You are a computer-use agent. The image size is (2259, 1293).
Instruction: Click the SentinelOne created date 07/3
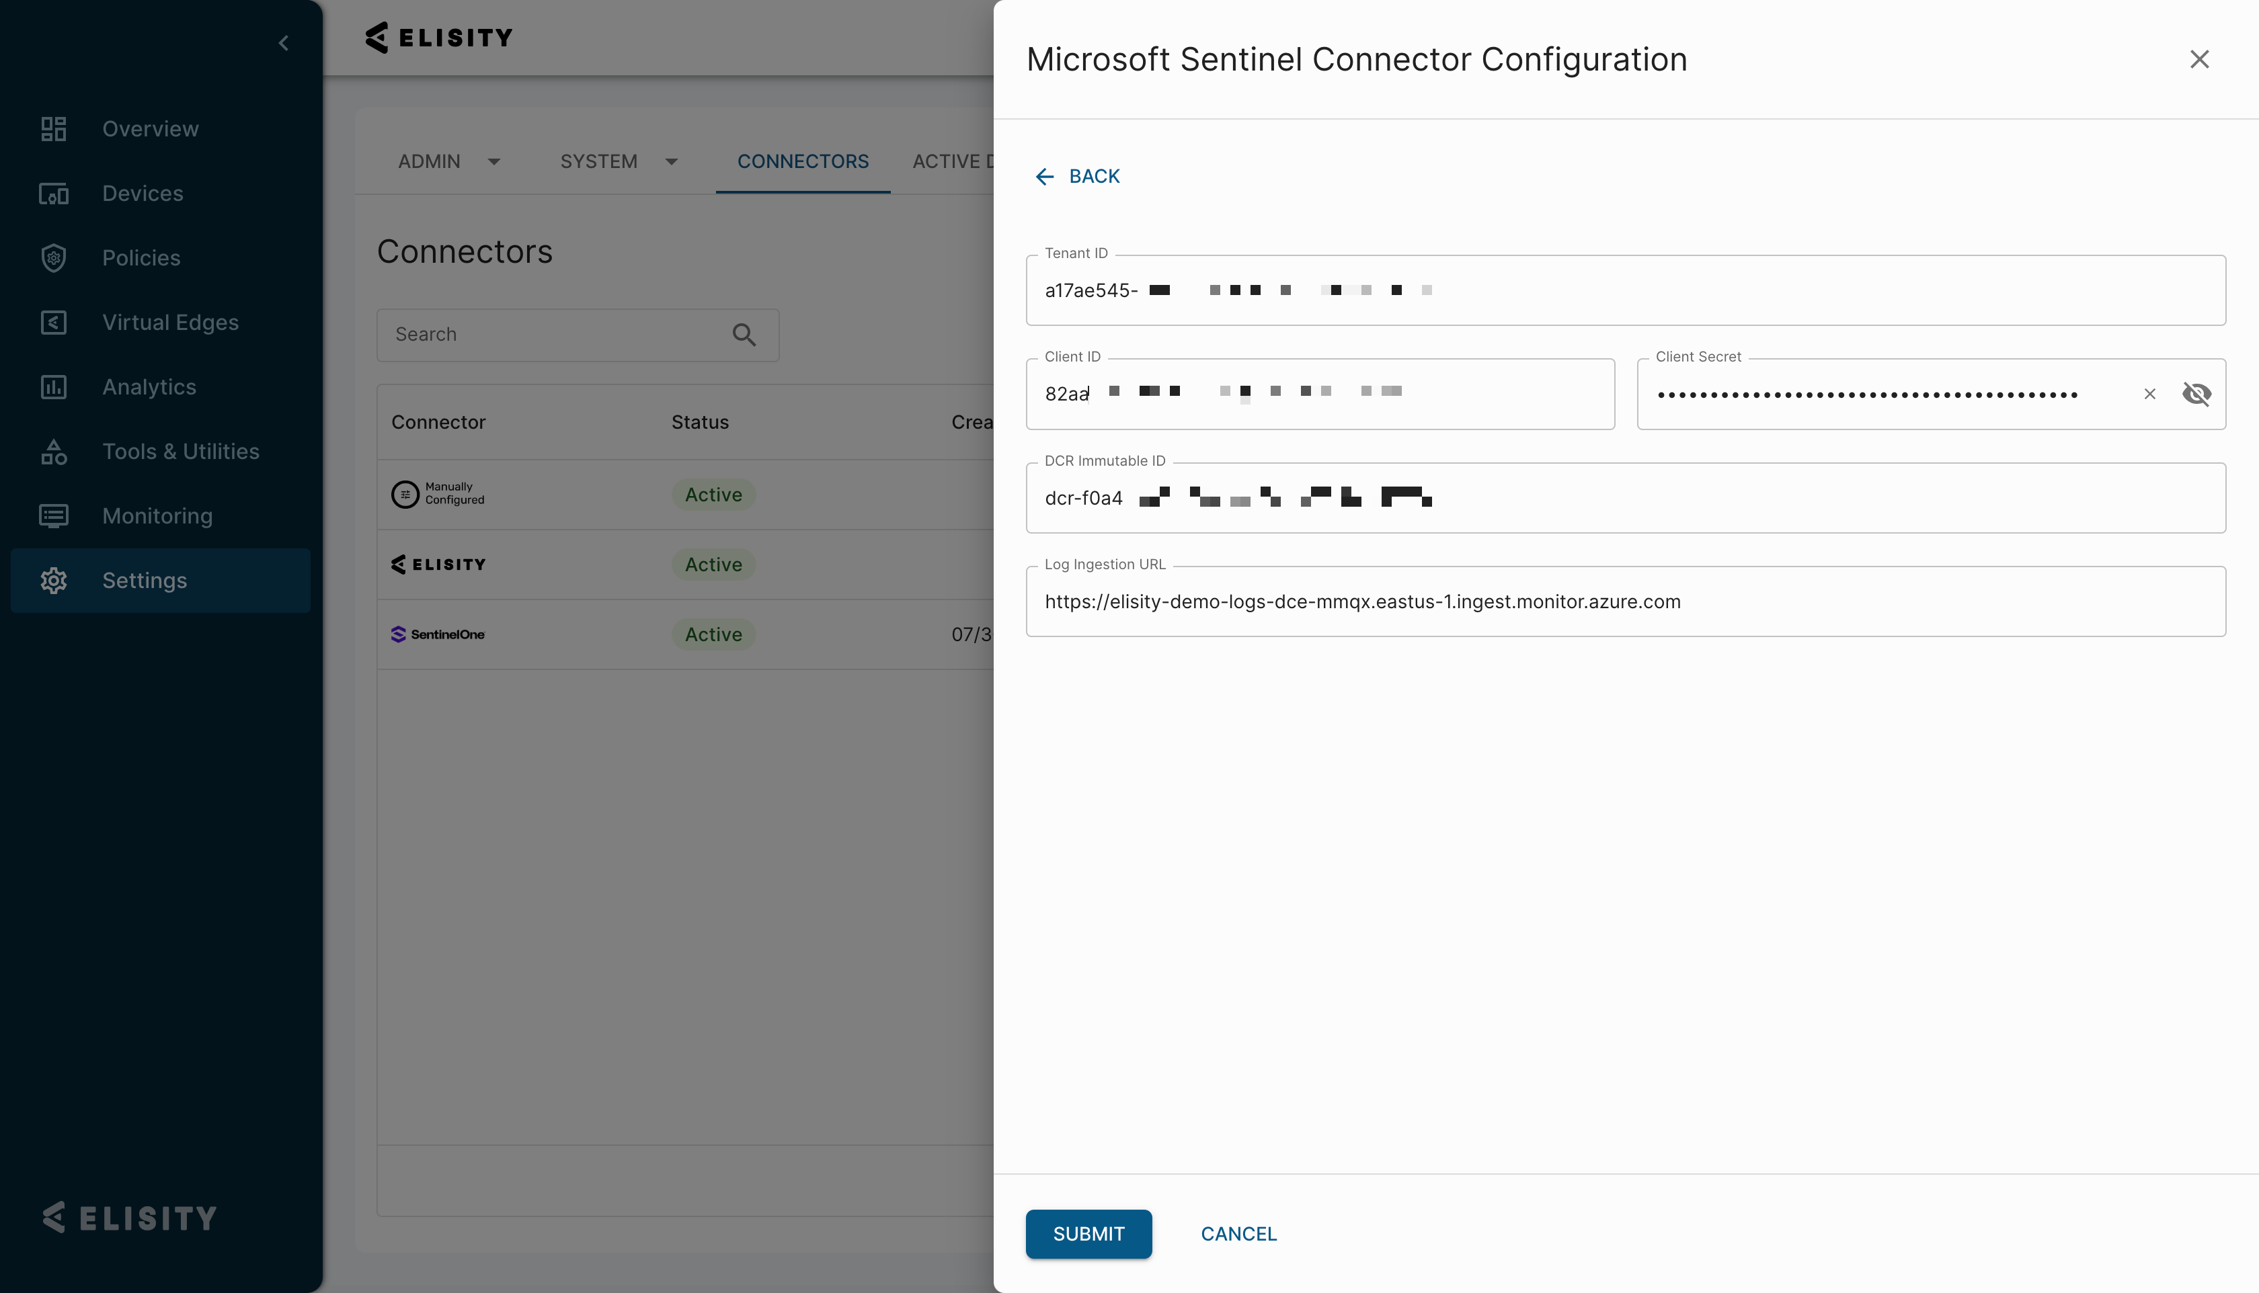point(972,634)
